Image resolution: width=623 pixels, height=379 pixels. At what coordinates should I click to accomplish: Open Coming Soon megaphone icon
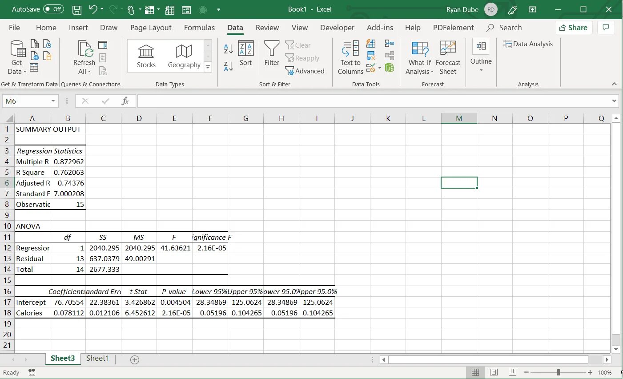512,9
